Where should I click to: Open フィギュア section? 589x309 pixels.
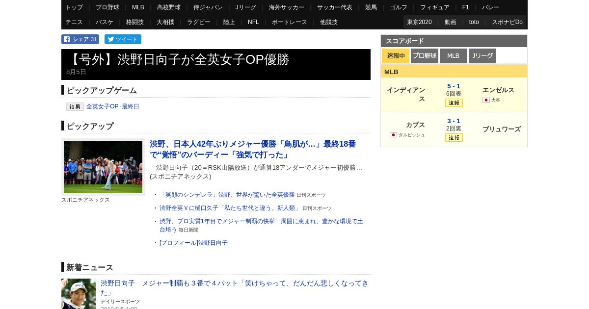tap(435, 7)
